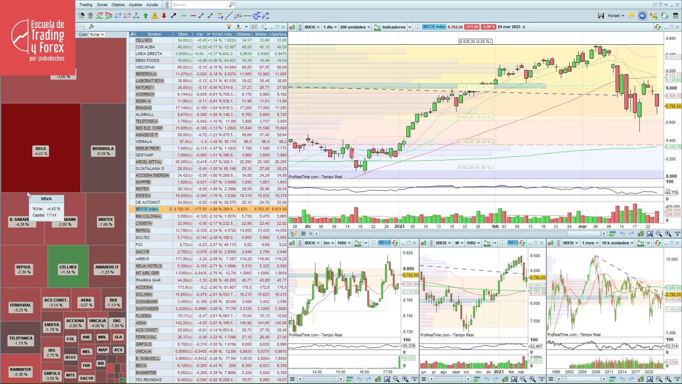Image resolution: width=682 pixels, height=384 pixels.
Task: Select the red horizontal resistance line tool
Action: tap(193, 16)
